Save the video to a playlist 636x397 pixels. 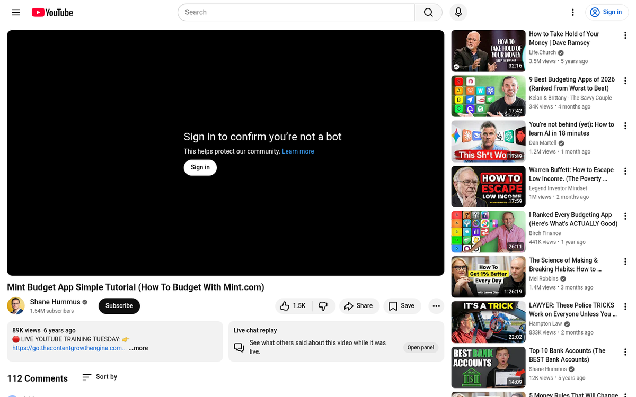(x=402, y=306)
